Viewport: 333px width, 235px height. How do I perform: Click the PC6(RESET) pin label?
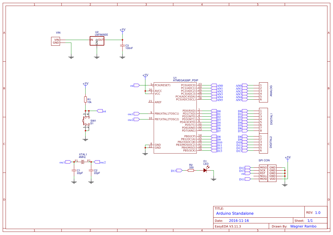162,85
